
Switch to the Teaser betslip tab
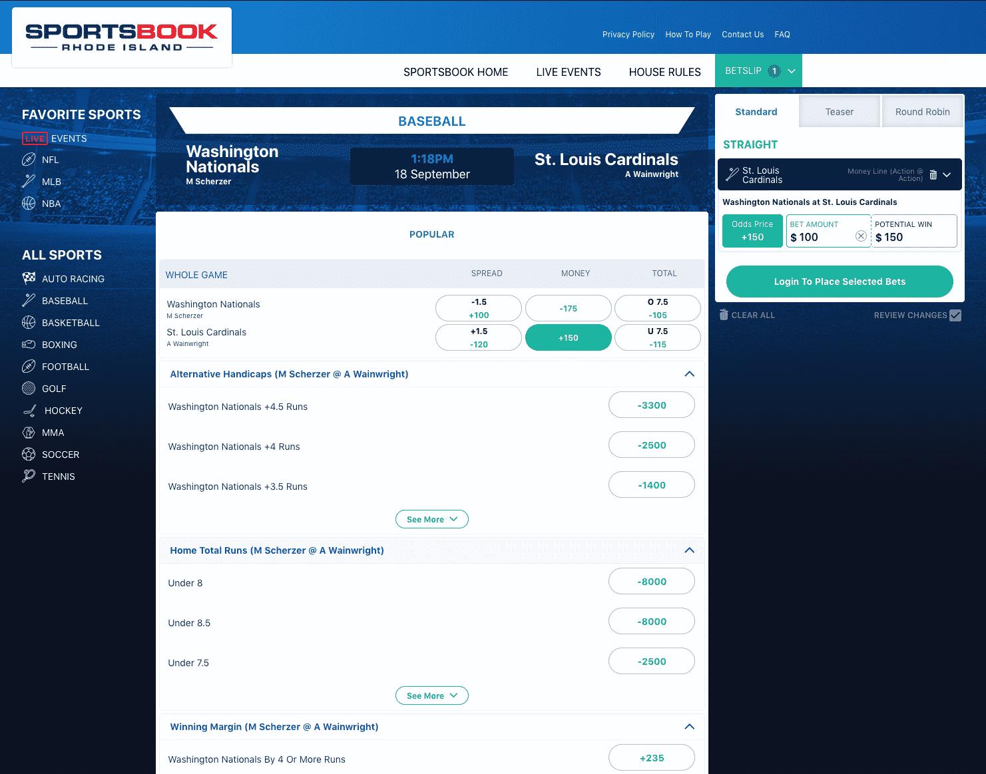(840, 112)
